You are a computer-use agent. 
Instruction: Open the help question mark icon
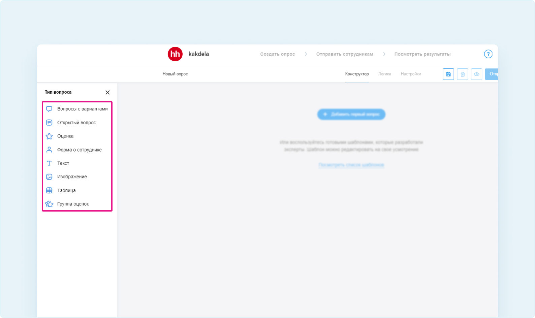click(488, 54)
